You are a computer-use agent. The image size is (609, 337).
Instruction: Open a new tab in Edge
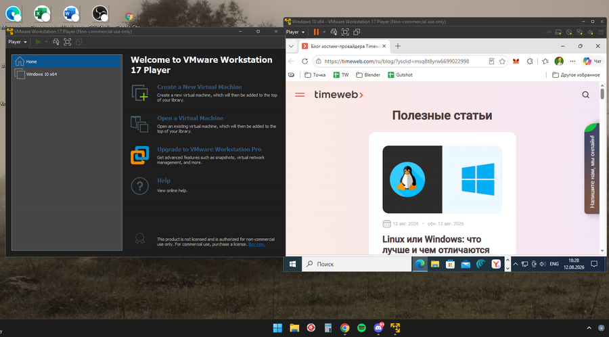pos(397,46)
